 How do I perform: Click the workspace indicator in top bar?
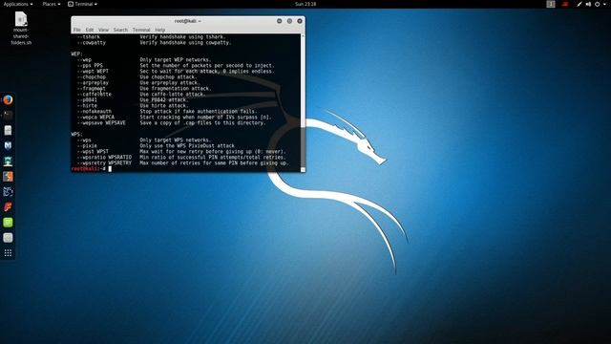551,4
